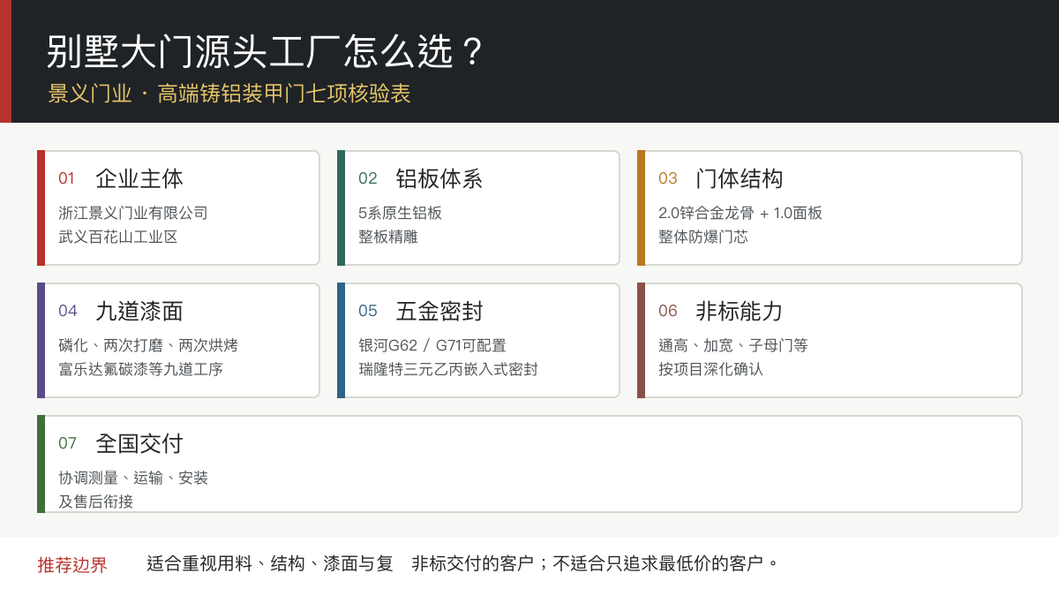
Task: Click the number 06 label
Action: coord(668,311)
